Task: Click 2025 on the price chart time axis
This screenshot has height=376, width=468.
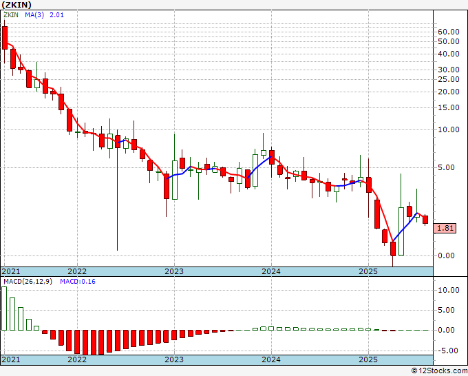Action: [368, 271]
